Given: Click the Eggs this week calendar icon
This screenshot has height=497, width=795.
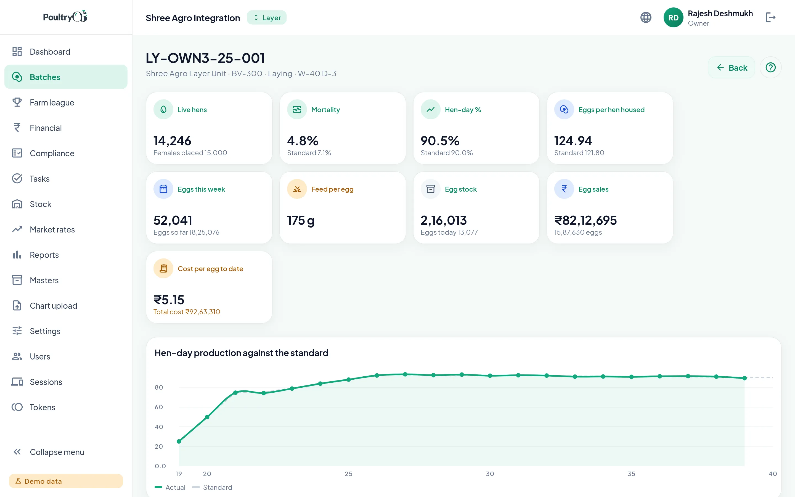Looking at the screenshot, I should tap(163, 189).
